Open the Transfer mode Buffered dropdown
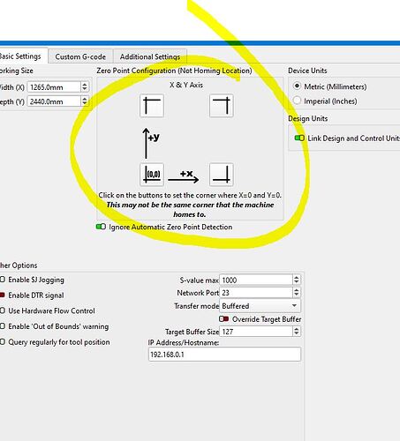The height and width of the screenshot is (441, 400). tap(260, 306)
